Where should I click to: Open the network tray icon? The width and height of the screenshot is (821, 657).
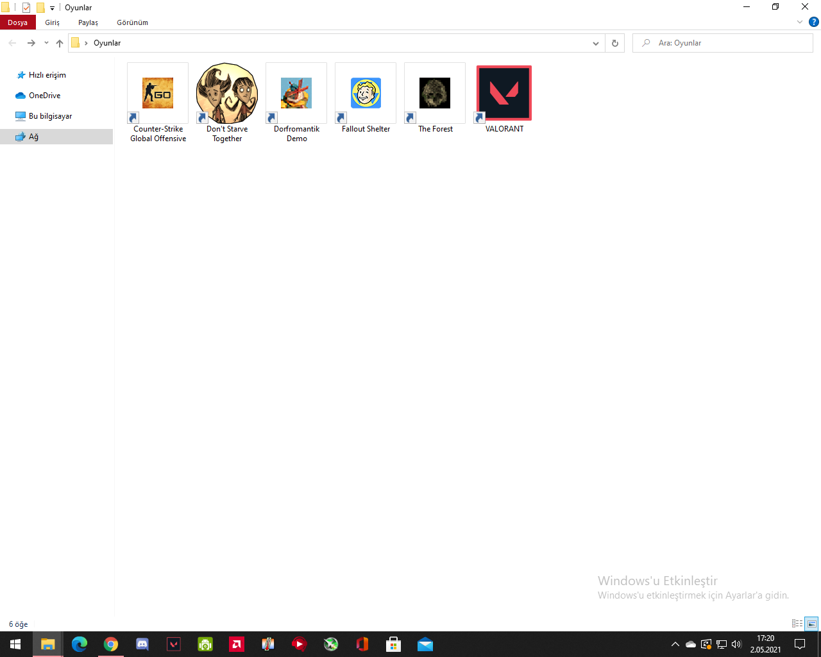[722, 644]
